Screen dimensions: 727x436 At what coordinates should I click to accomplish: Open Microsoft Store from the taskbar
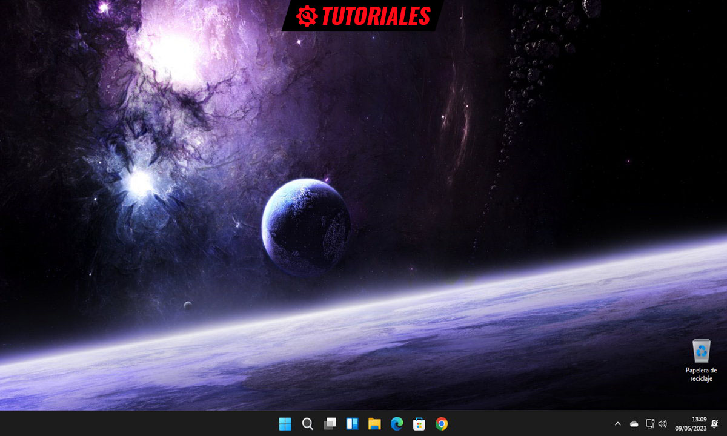tap(419, 424)
